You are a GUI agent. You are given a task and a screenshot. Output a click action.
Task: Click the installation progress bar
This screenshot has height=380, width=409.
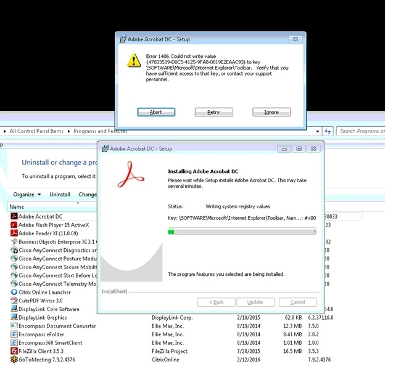coord(242,232)
